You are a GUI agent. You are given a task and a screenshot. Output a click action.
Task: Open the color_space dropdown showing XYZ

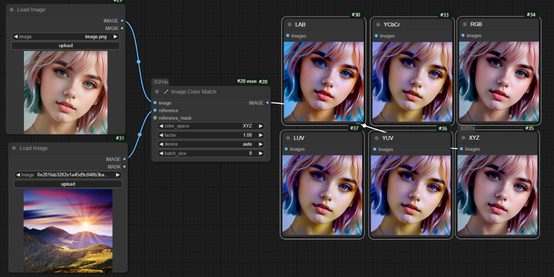point(211,126)
